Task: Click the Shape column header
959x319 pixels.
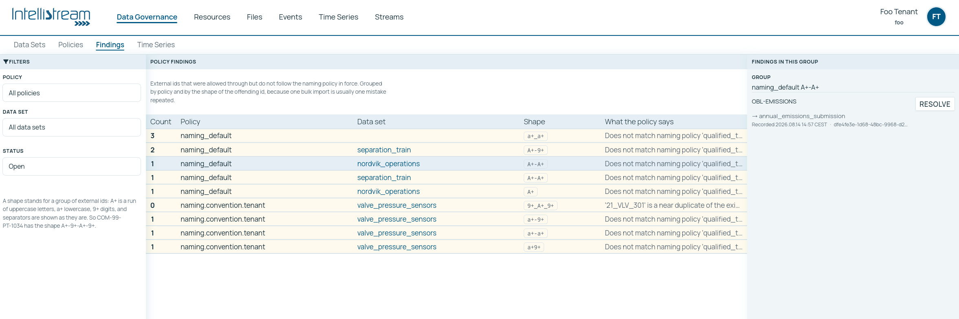Action: [x=534, y=121]
